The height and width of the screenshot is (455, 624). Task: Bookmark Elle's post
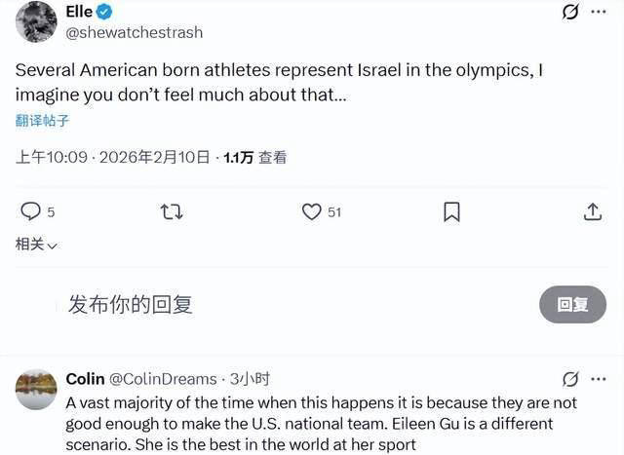pos(451,211)
